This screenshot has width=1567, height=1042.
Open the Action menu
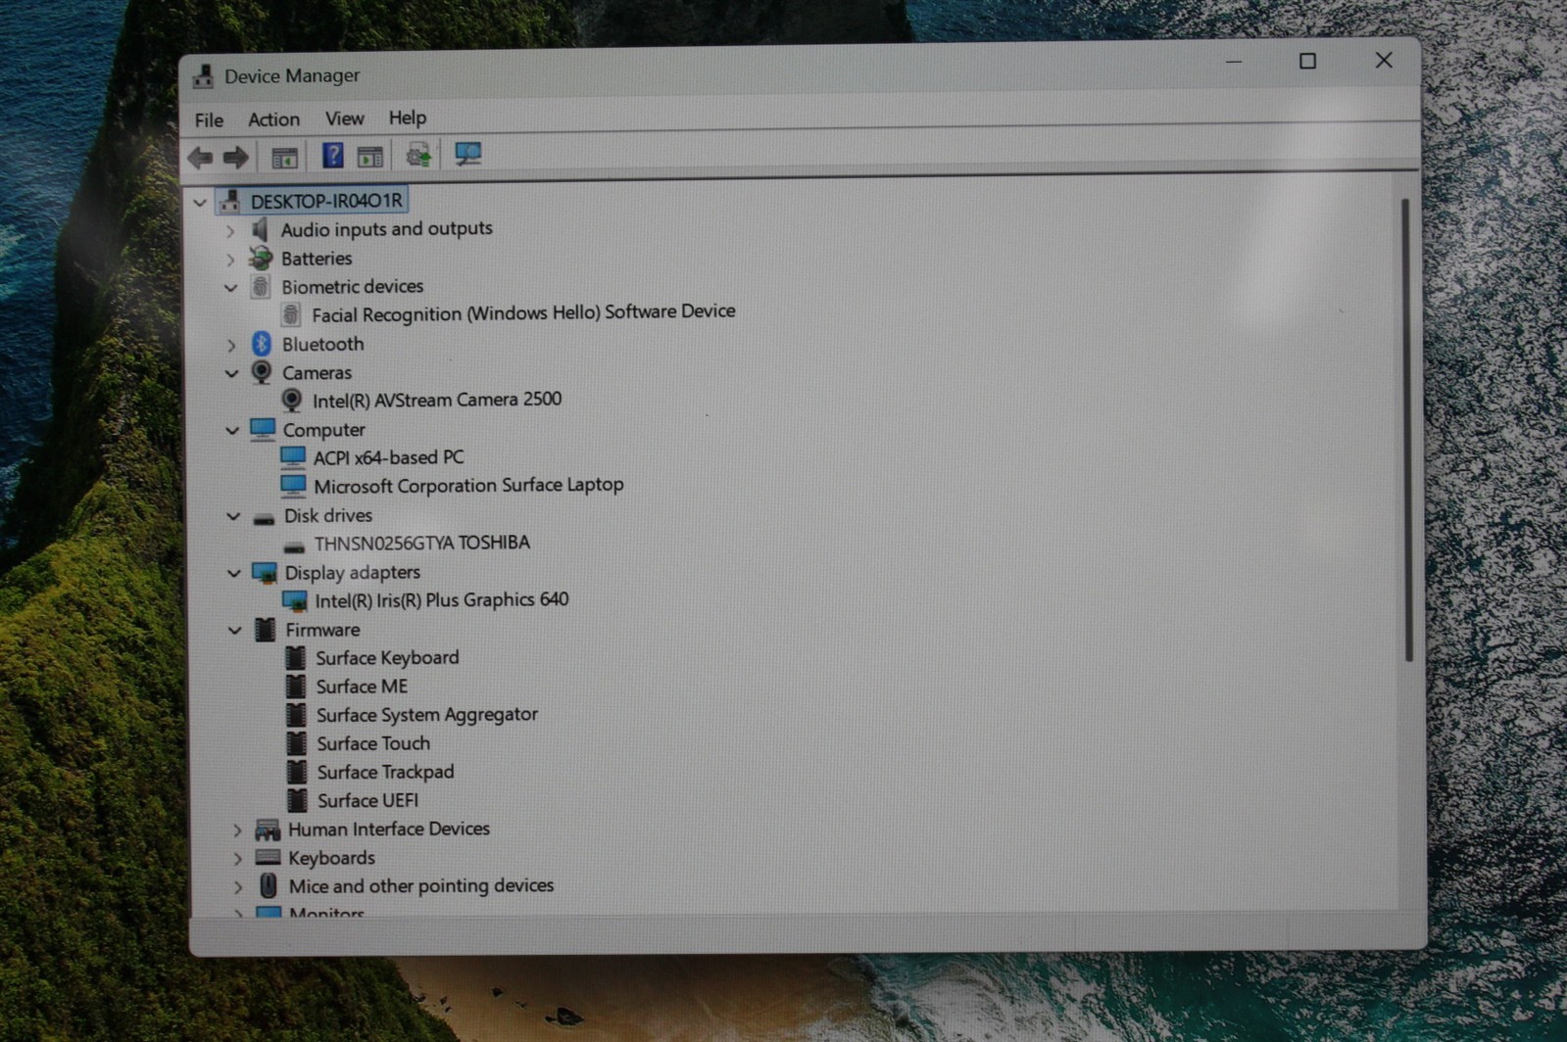pos(273,119)
